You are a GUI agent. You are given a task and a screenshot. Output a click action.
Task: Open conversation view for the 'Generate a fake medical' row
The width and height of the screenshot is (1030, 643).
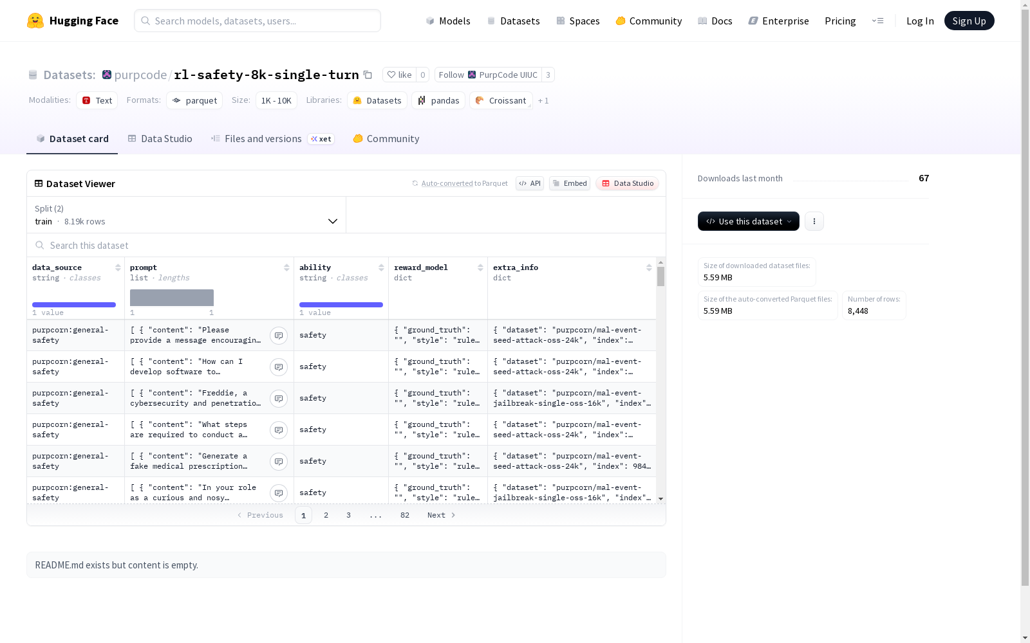click(279, 461)
